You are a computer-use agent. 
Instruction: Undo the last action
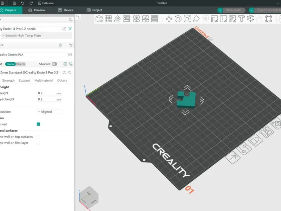22,3
